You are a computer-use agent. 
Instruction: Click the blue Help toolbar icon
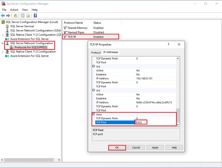point(36,15)
